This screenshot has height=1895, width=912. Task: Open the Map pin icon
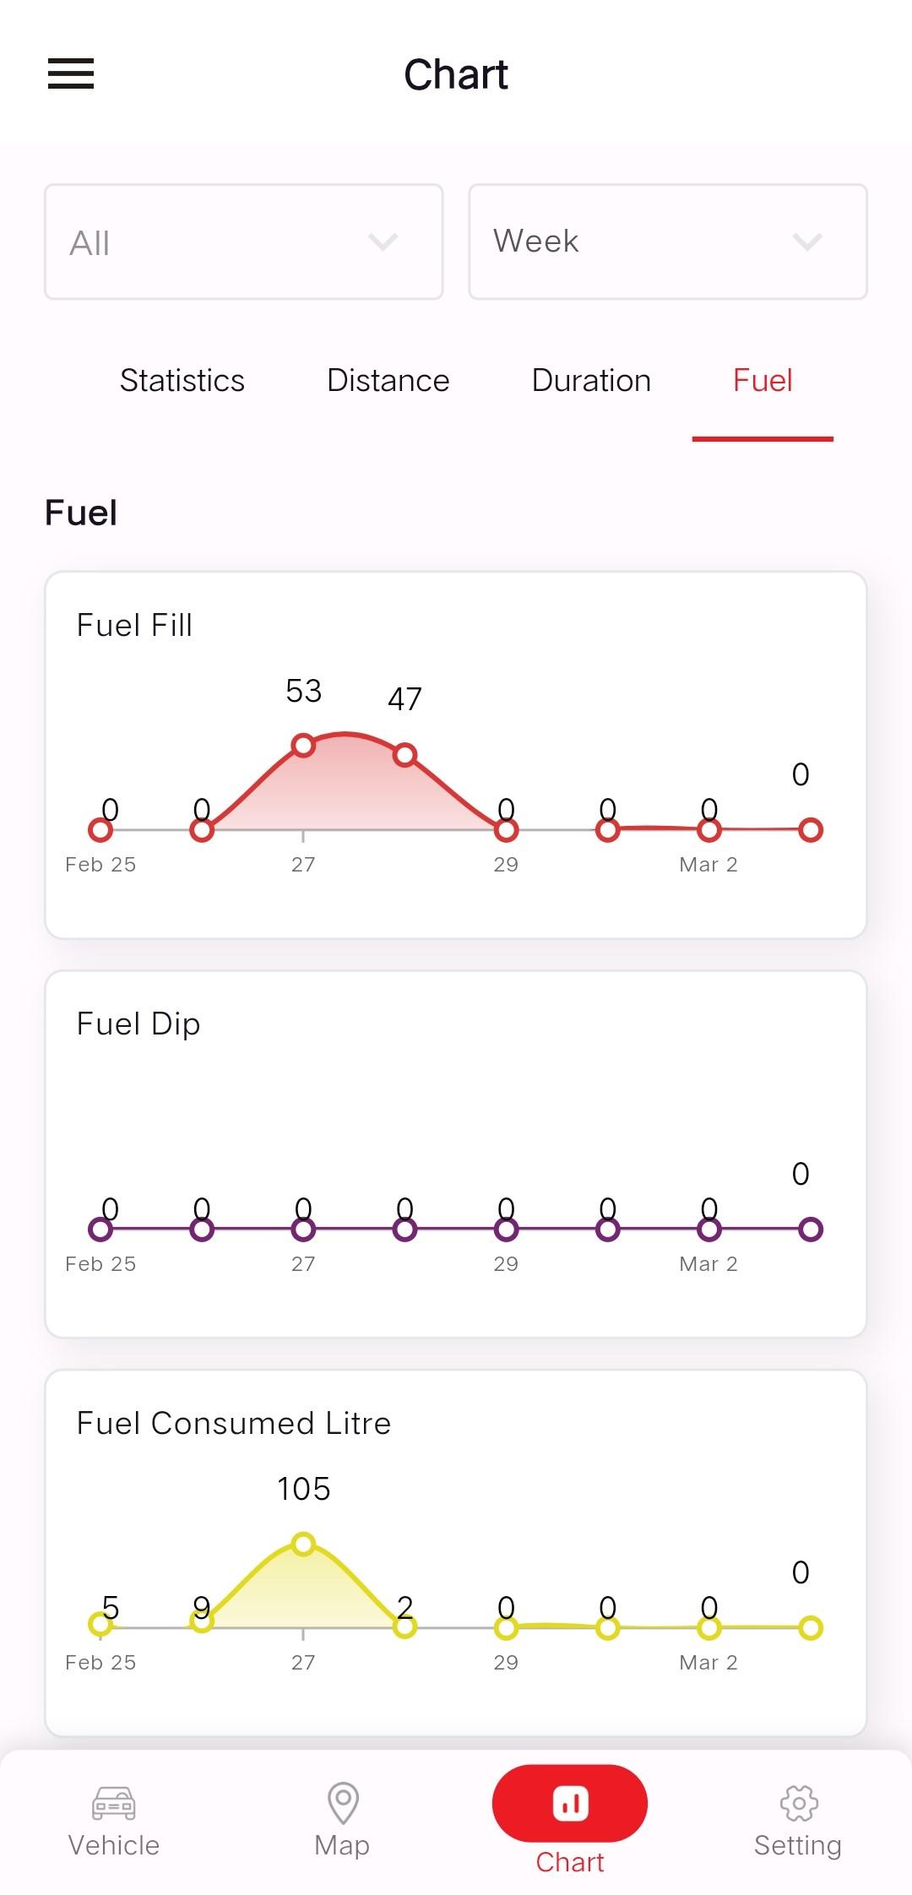343,1803
